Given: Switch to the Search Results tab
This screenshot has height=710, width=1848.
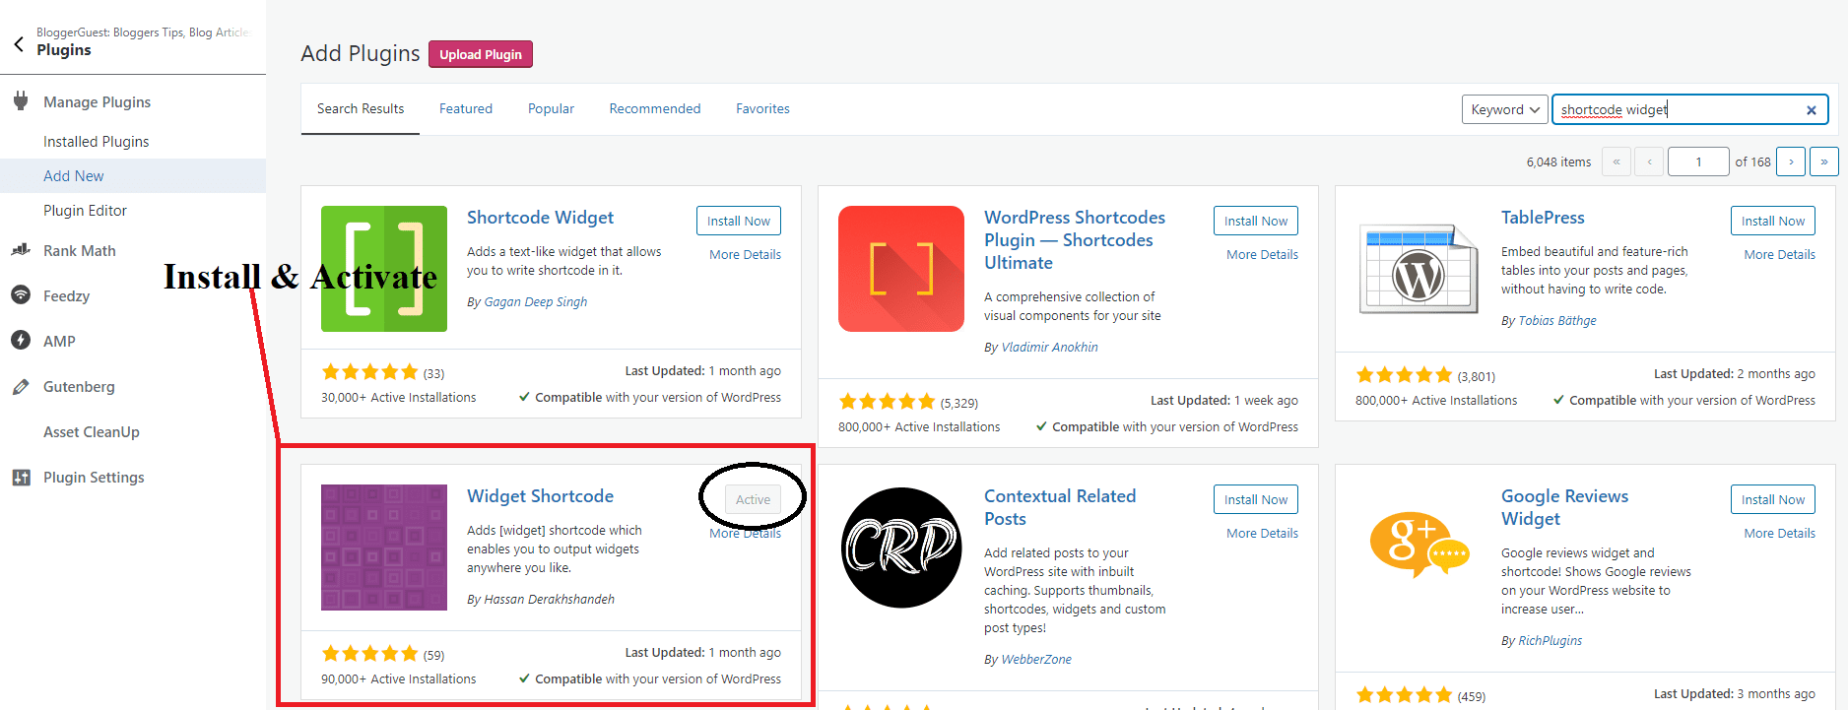Looking at the screenshot, I should click(361, 108).
